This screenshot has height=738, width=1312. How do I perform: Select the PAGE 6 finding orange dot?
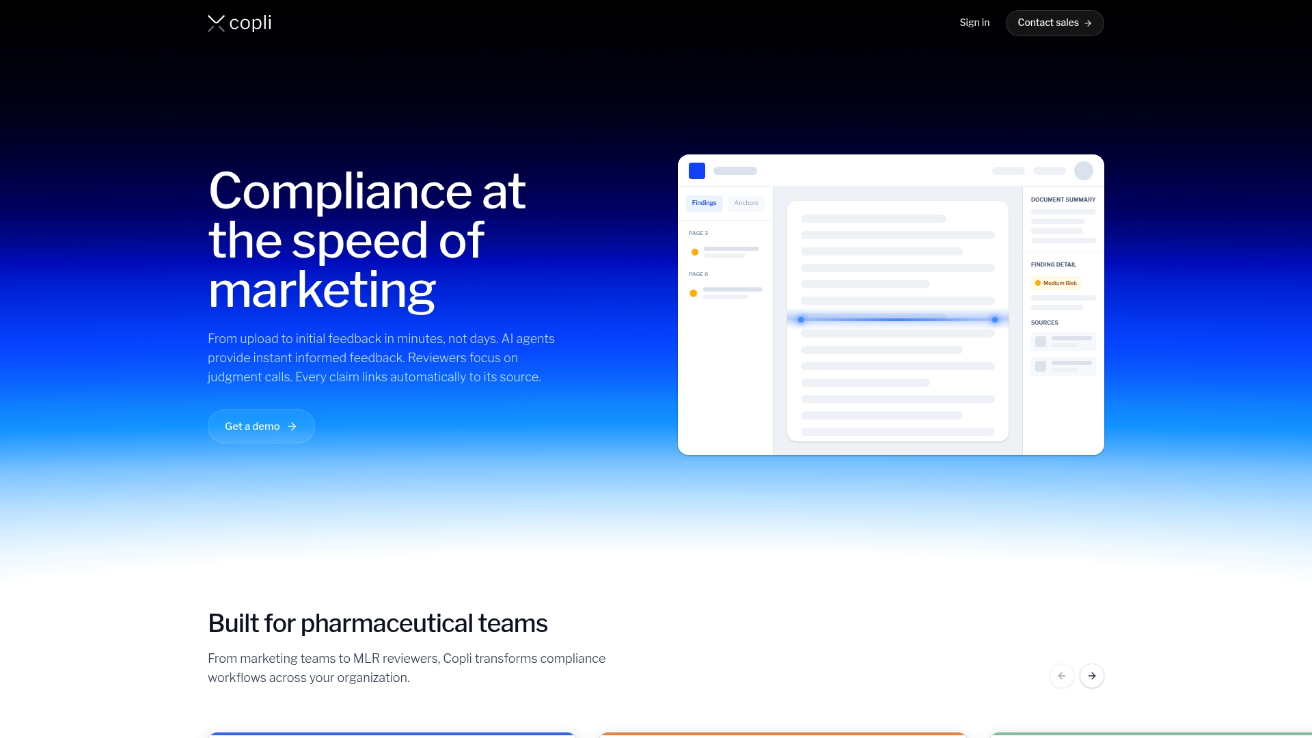point(694,293)
